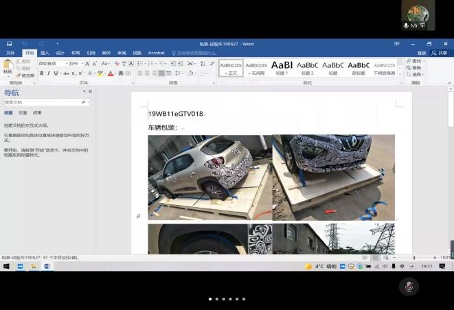Open the Shading paint bucket dropdown
Viewport: 454px width, 310px height.
pyautogui.click(x=192, y=73)
